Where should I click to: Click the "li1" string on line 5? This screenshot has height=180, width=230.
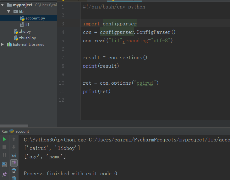click(x=115, y=40)
